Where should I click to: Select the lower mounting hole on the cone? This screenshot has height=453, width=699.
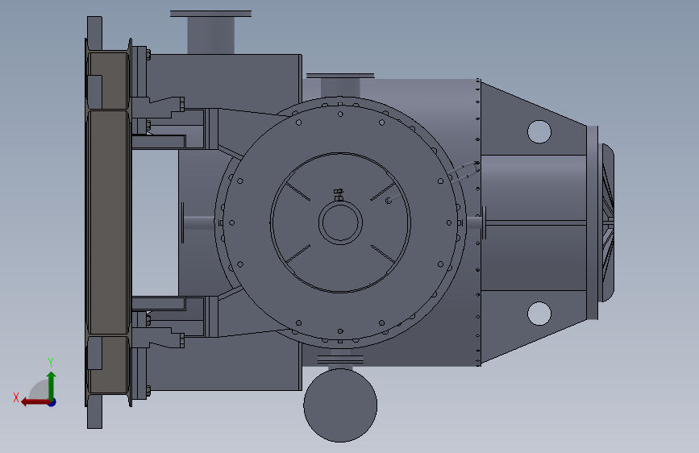point(539,313)
